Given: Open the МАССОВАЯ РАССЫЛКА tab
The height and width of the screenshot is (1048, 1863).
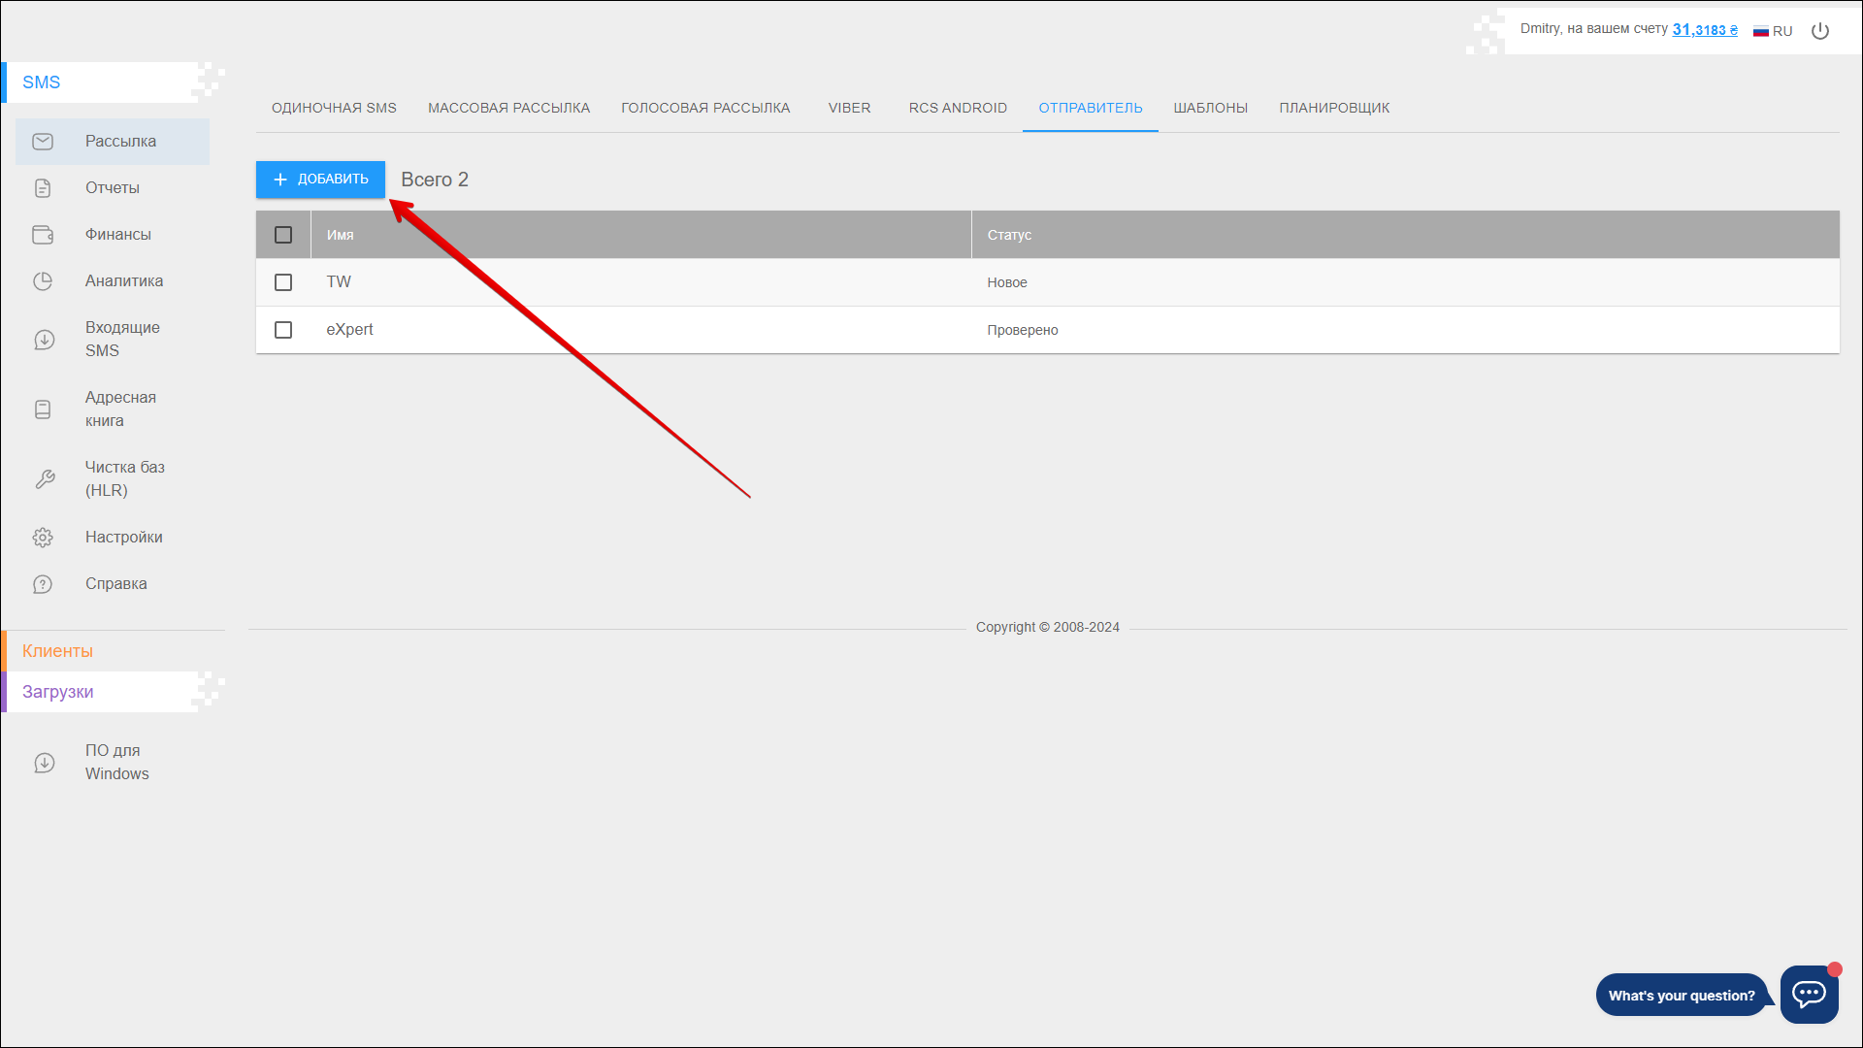Looking at the screenshot, I should point(508,108).
